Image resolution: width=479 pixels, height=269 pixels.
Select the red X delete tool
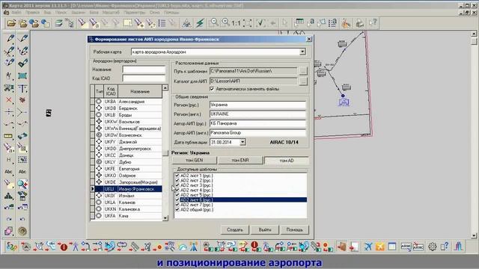(9, 100)
